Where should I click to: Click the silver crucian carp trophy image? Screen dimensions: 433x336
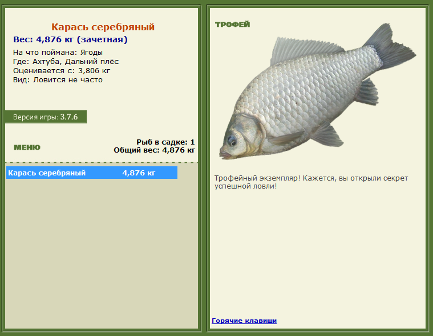[318, 91]
